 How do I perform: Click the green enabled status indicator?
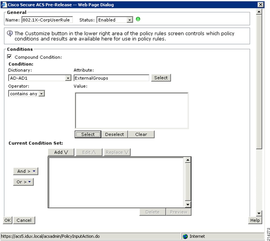[138, 19]
